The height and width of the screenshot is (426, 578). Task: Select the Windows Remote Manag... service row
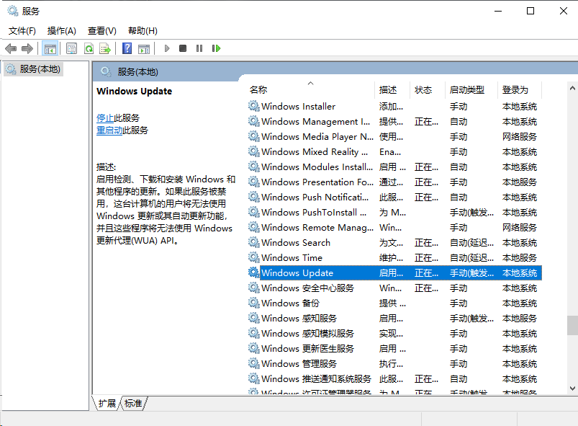point(394,227)
